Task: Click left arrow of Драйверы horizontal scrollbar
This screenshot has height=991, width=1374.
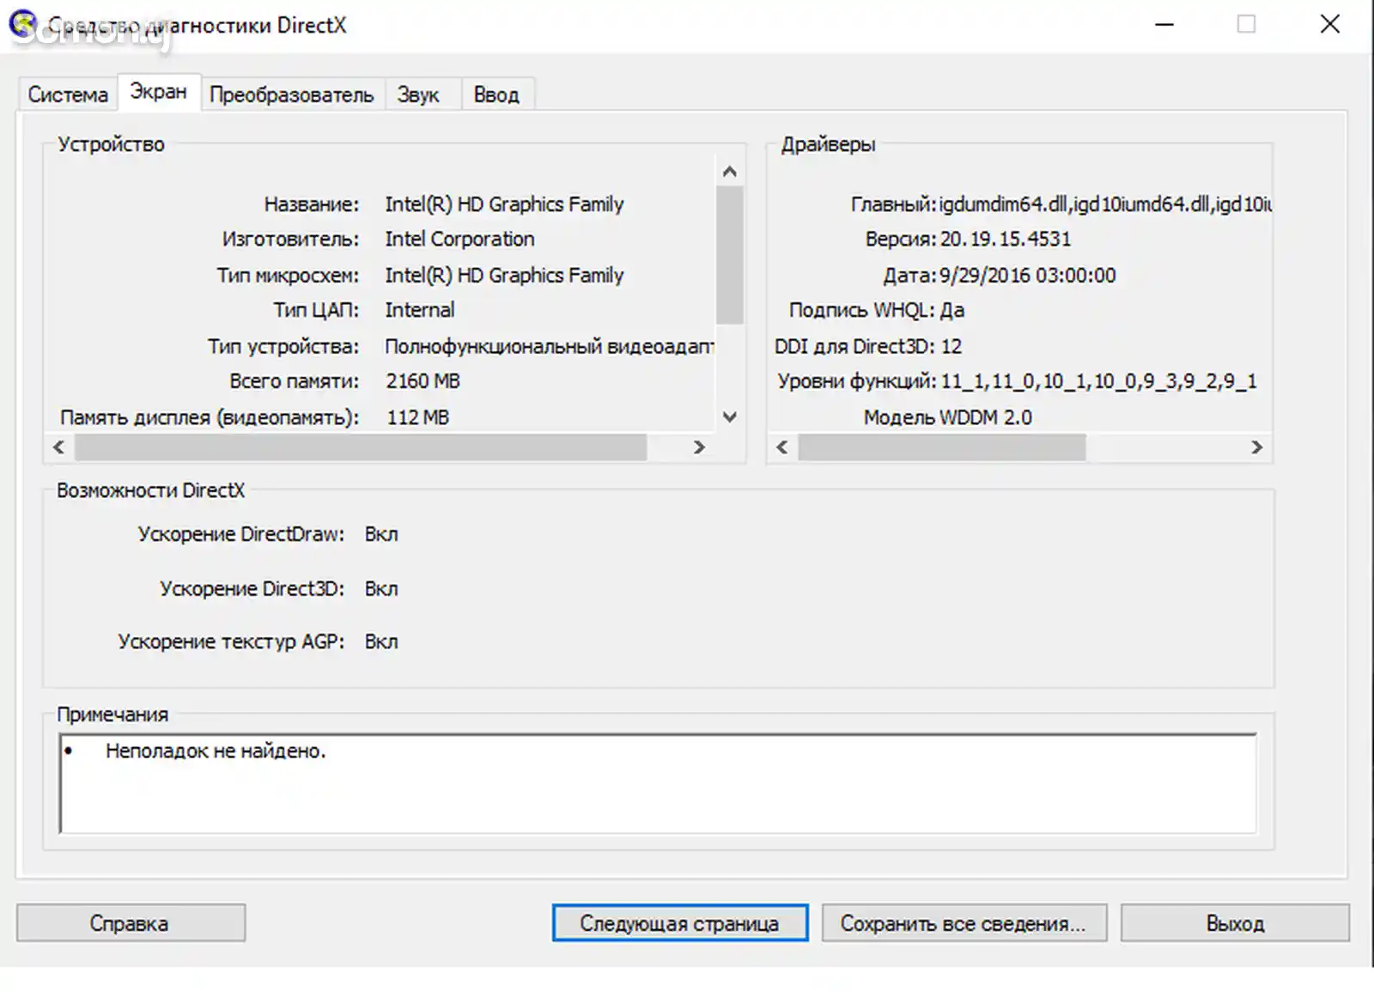Action: pos(782,447)
